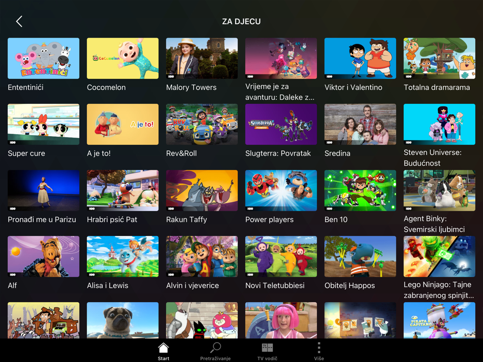This screenshot has height=362, width=483.
Task: Open the Obitelj Happos thumbnail
Action: click(360, 256)
